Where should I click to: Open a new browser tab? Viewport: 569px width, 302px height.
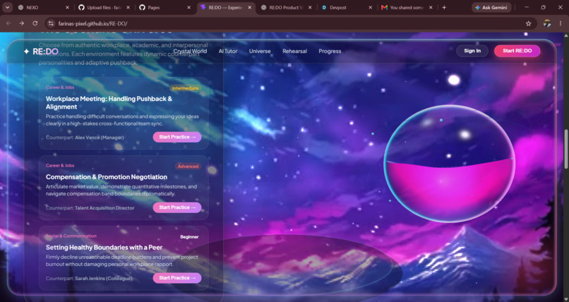click(444, 7)
